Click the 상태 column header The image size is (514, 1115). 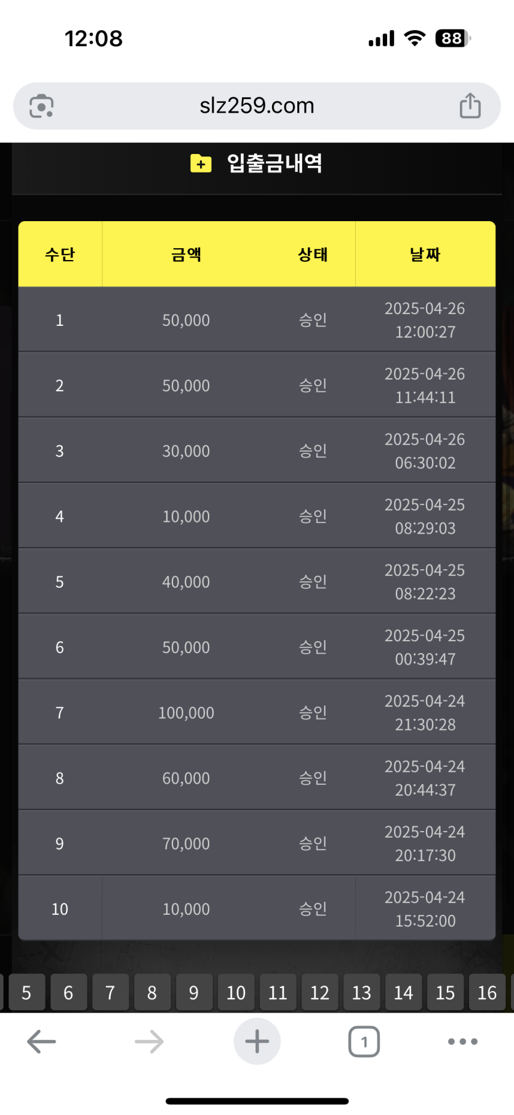pos(313,254)
